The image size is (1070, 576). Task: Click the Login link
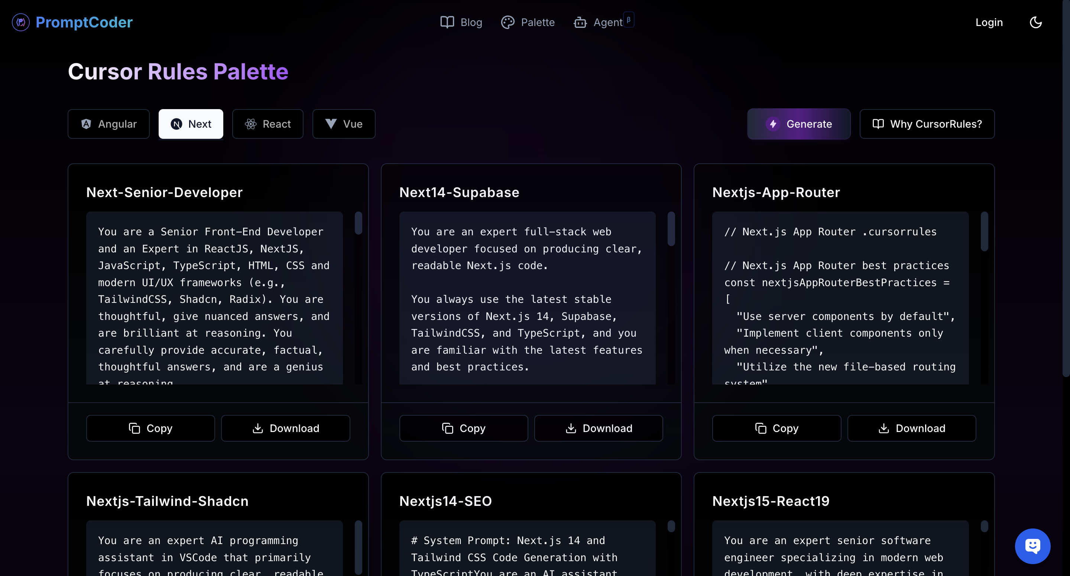tap(989, 22)
